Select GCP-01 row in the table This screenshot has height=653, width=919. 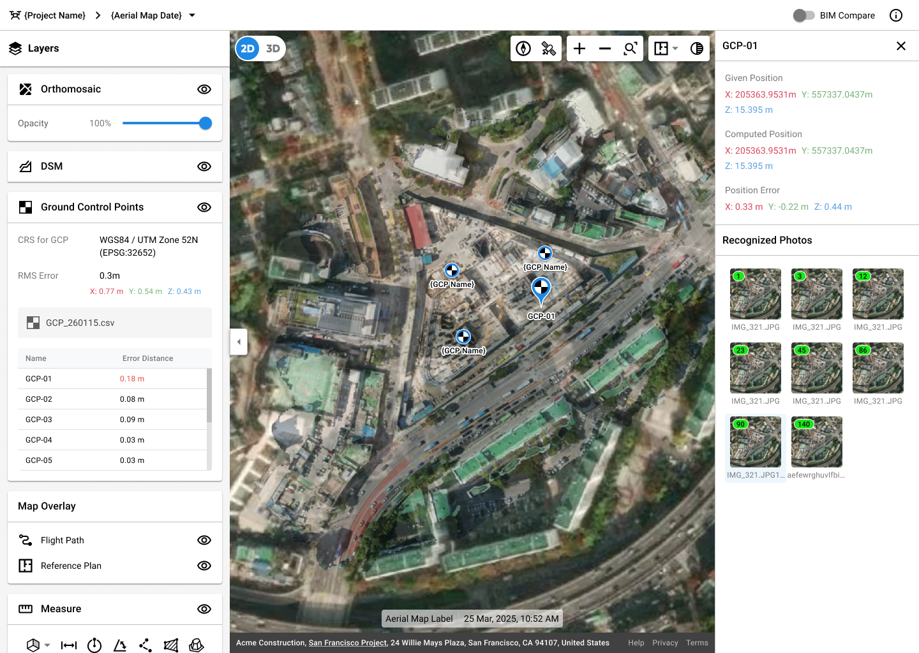coord(112,379)
